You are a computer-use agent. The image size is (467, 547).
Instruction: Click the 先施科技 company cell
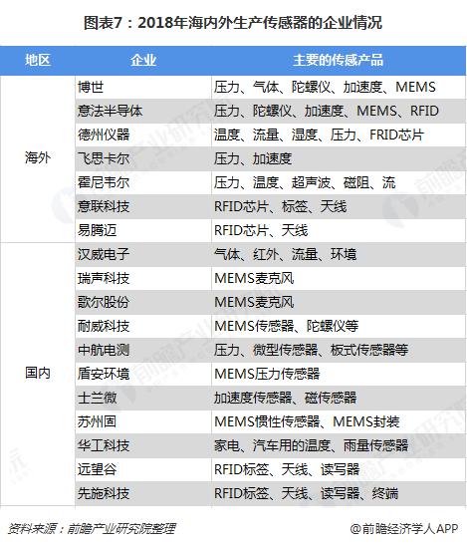tap(143, 493)
